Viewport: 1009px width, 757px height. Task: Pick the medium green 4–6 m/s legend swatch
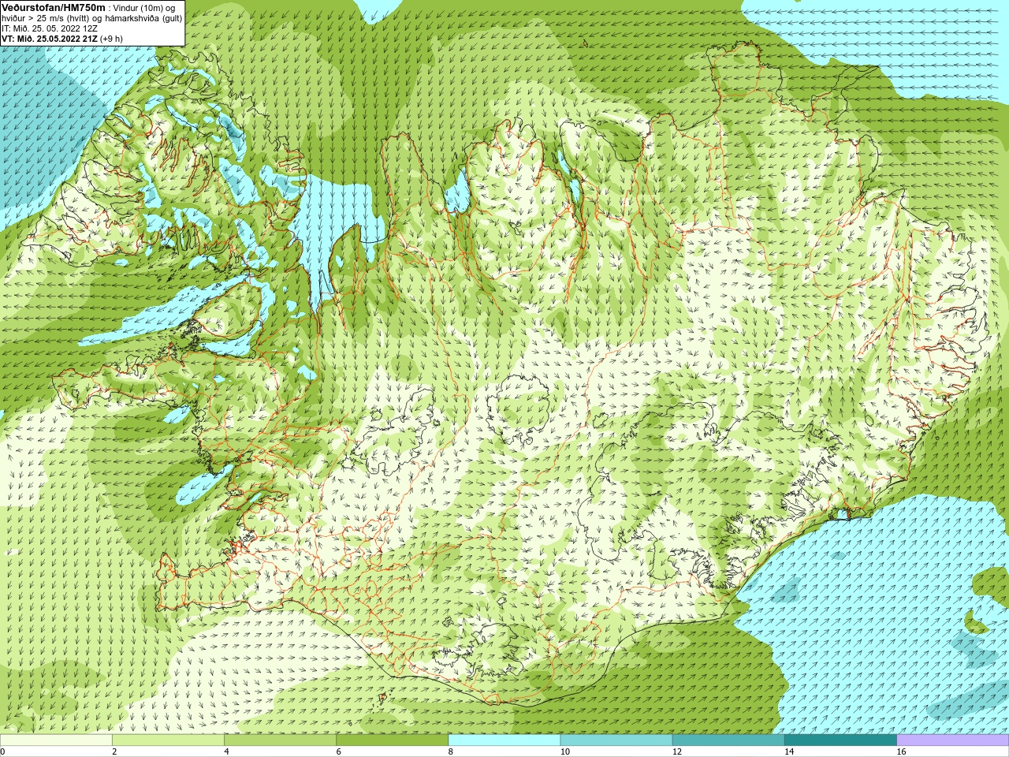pos(280,740)
